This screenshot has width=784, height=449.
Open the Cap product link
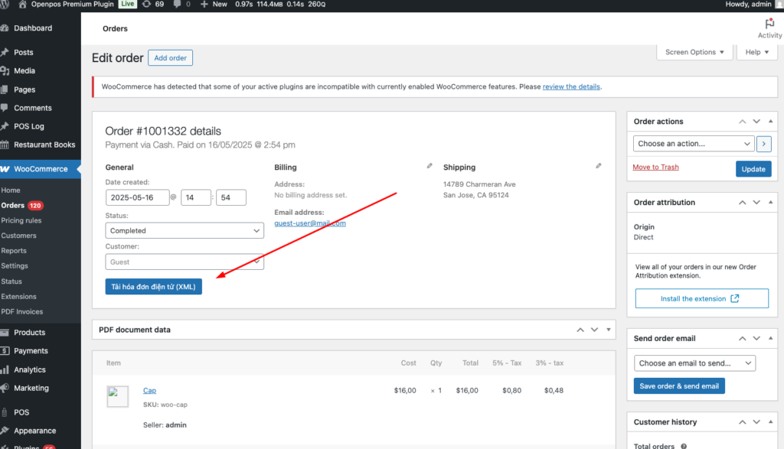click(149, 391)
